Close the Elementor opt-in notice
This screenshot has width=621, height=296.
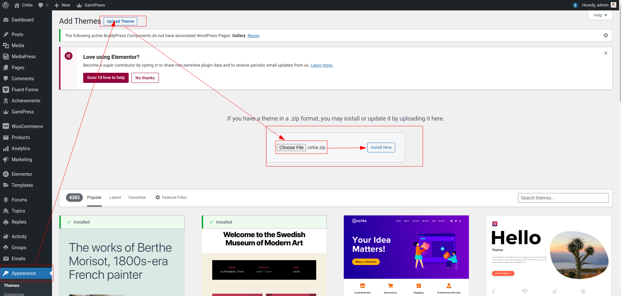(x=606, y=53)
